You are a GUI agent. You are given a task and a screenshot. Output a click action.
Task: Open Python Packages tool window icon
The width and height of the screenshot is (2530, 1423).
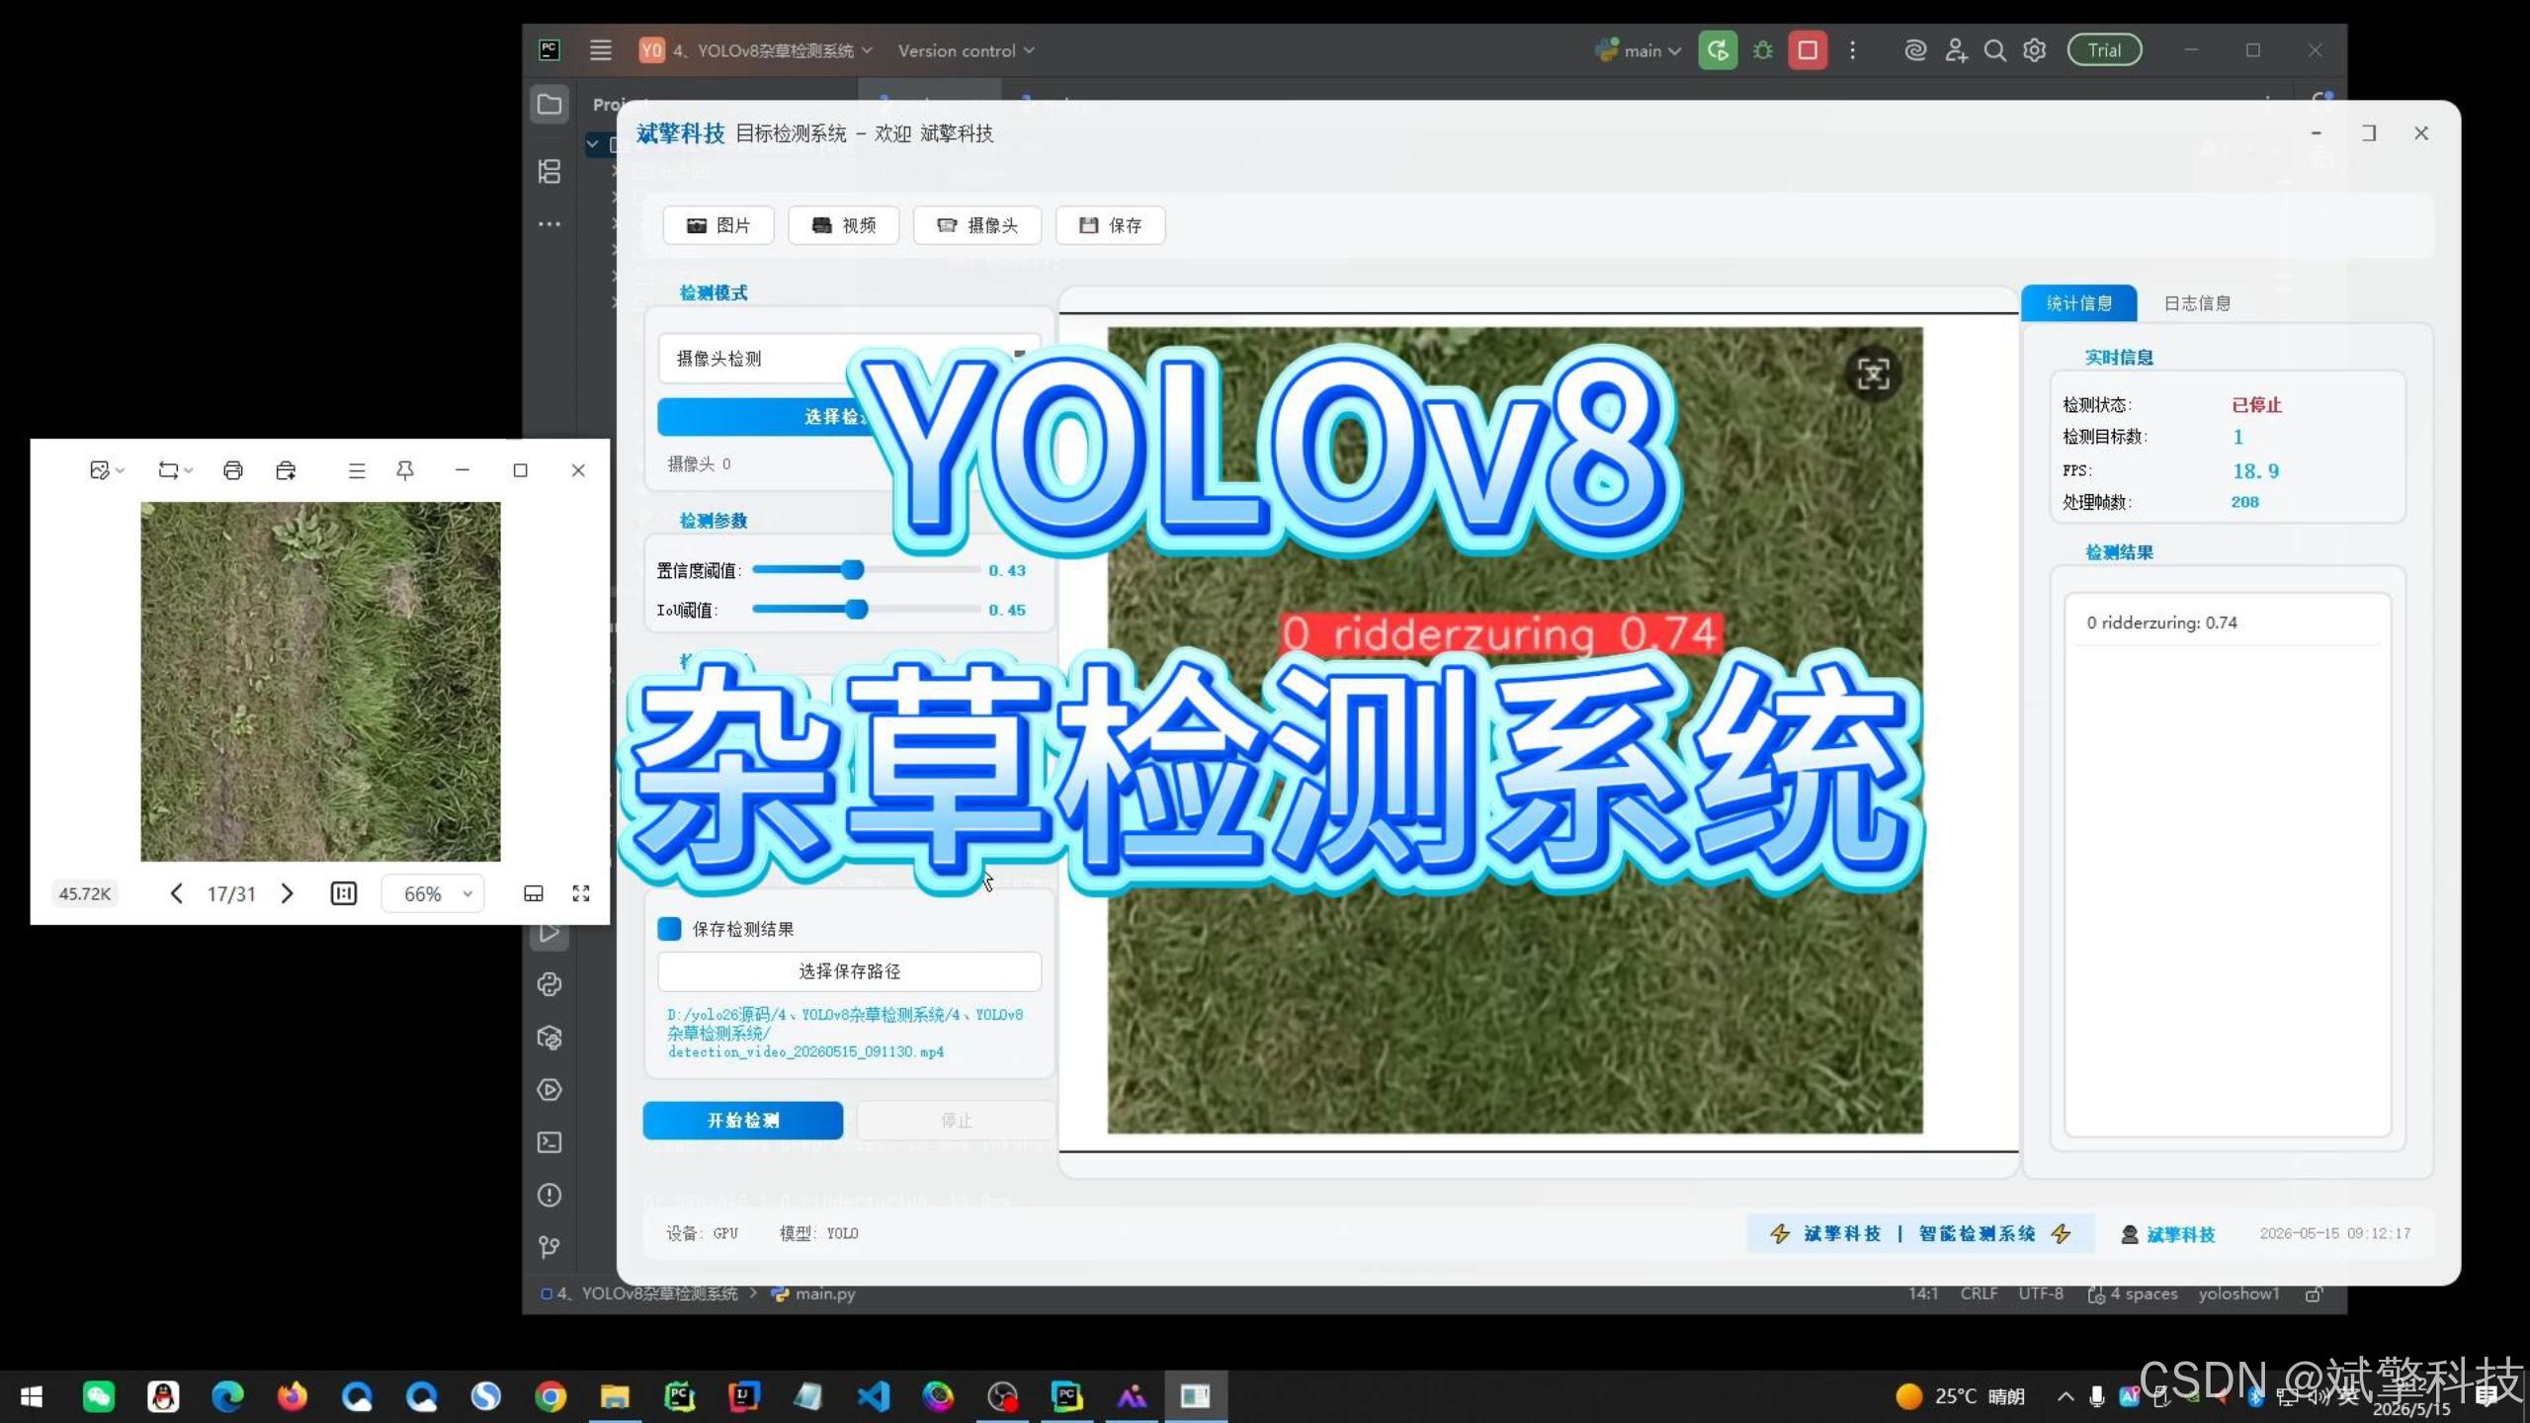pos(549,1038)
